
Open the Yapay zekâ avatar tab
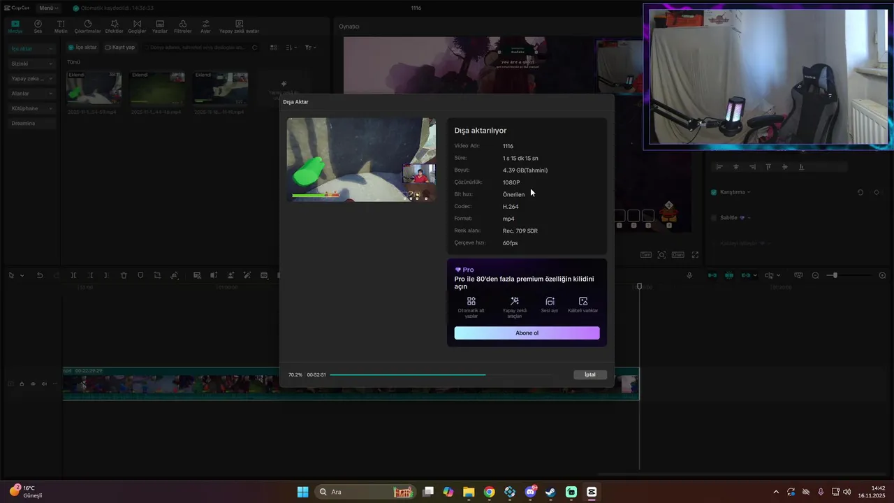click(x=239, y=27)
